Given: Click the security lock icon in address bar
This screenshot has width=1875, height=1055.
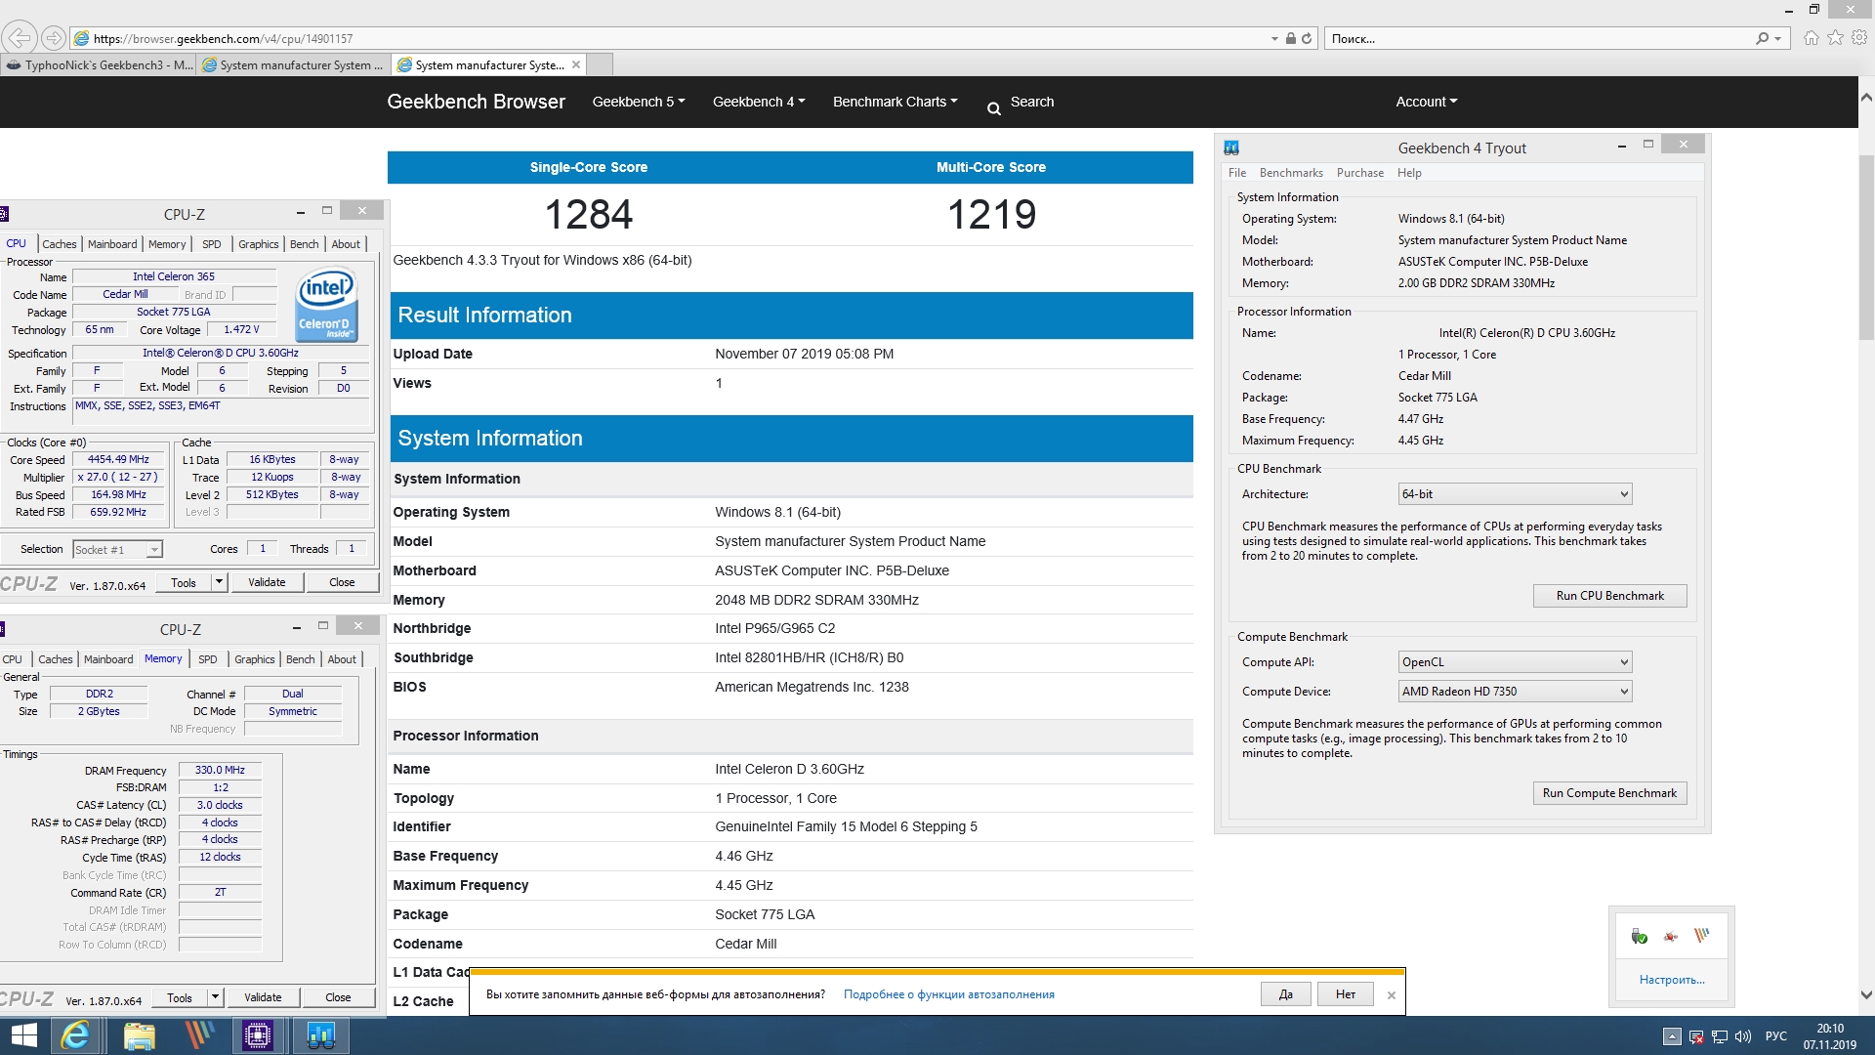Looking at the screenshot, I should coord(1291,39).
